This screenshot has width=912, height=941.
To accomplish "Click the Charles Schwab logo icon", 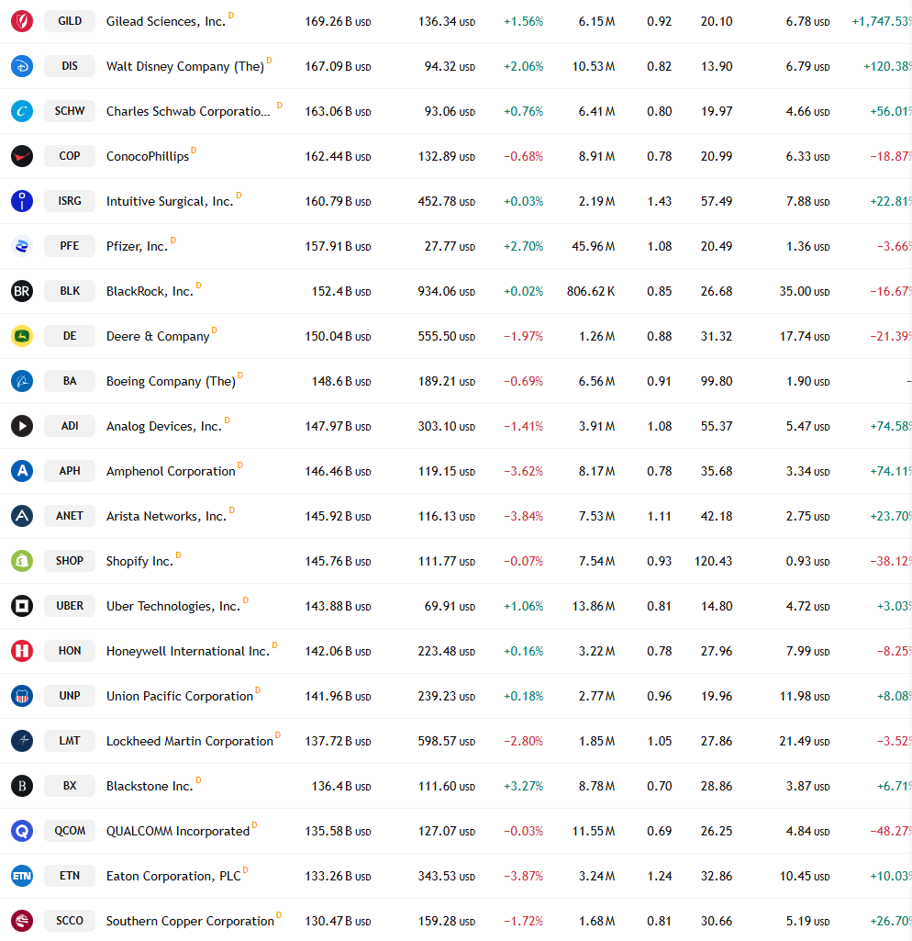I will pos(22,111).
